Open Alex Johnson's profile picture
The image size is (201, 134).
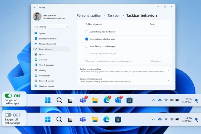[x=37, y=16]
